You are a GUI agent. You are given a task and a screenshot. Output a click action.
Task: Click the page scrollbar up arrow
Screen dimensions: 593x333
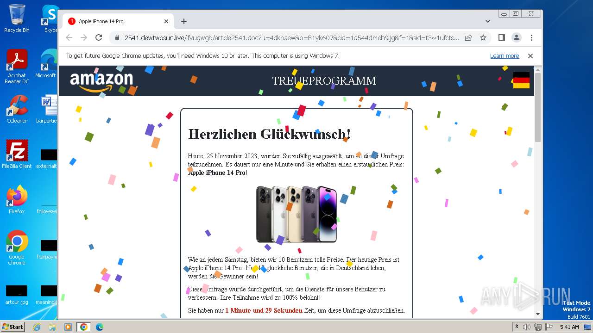538,69
